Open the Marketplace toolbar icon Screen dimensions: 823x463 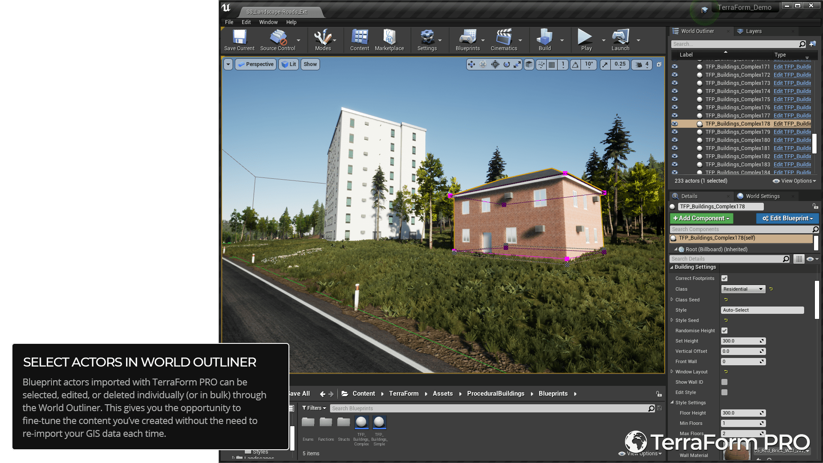click(389, 40)
